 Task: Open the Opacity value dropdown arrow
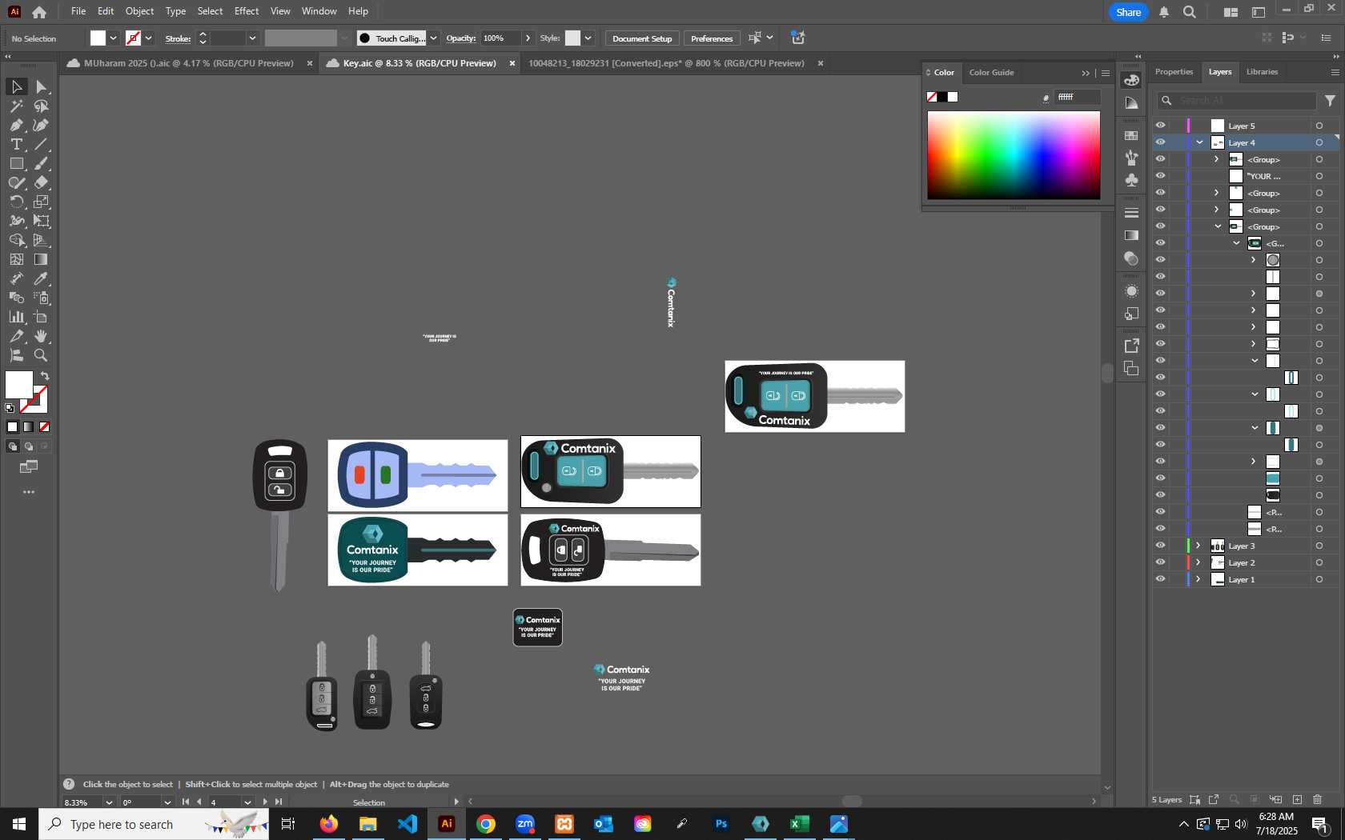pyautogui.click(x=528, y=38)
